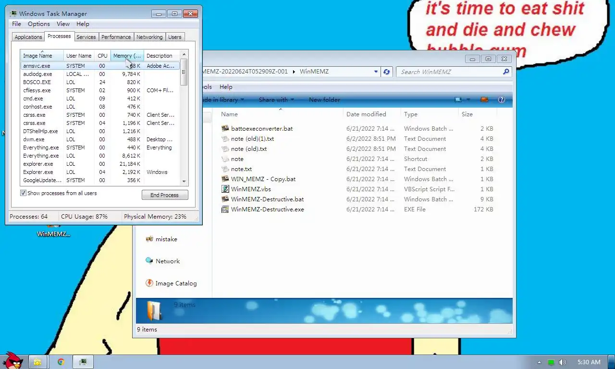
Task: Select WIN_MEMZ - Copy.bat file icon
Action: click(225, 179)
